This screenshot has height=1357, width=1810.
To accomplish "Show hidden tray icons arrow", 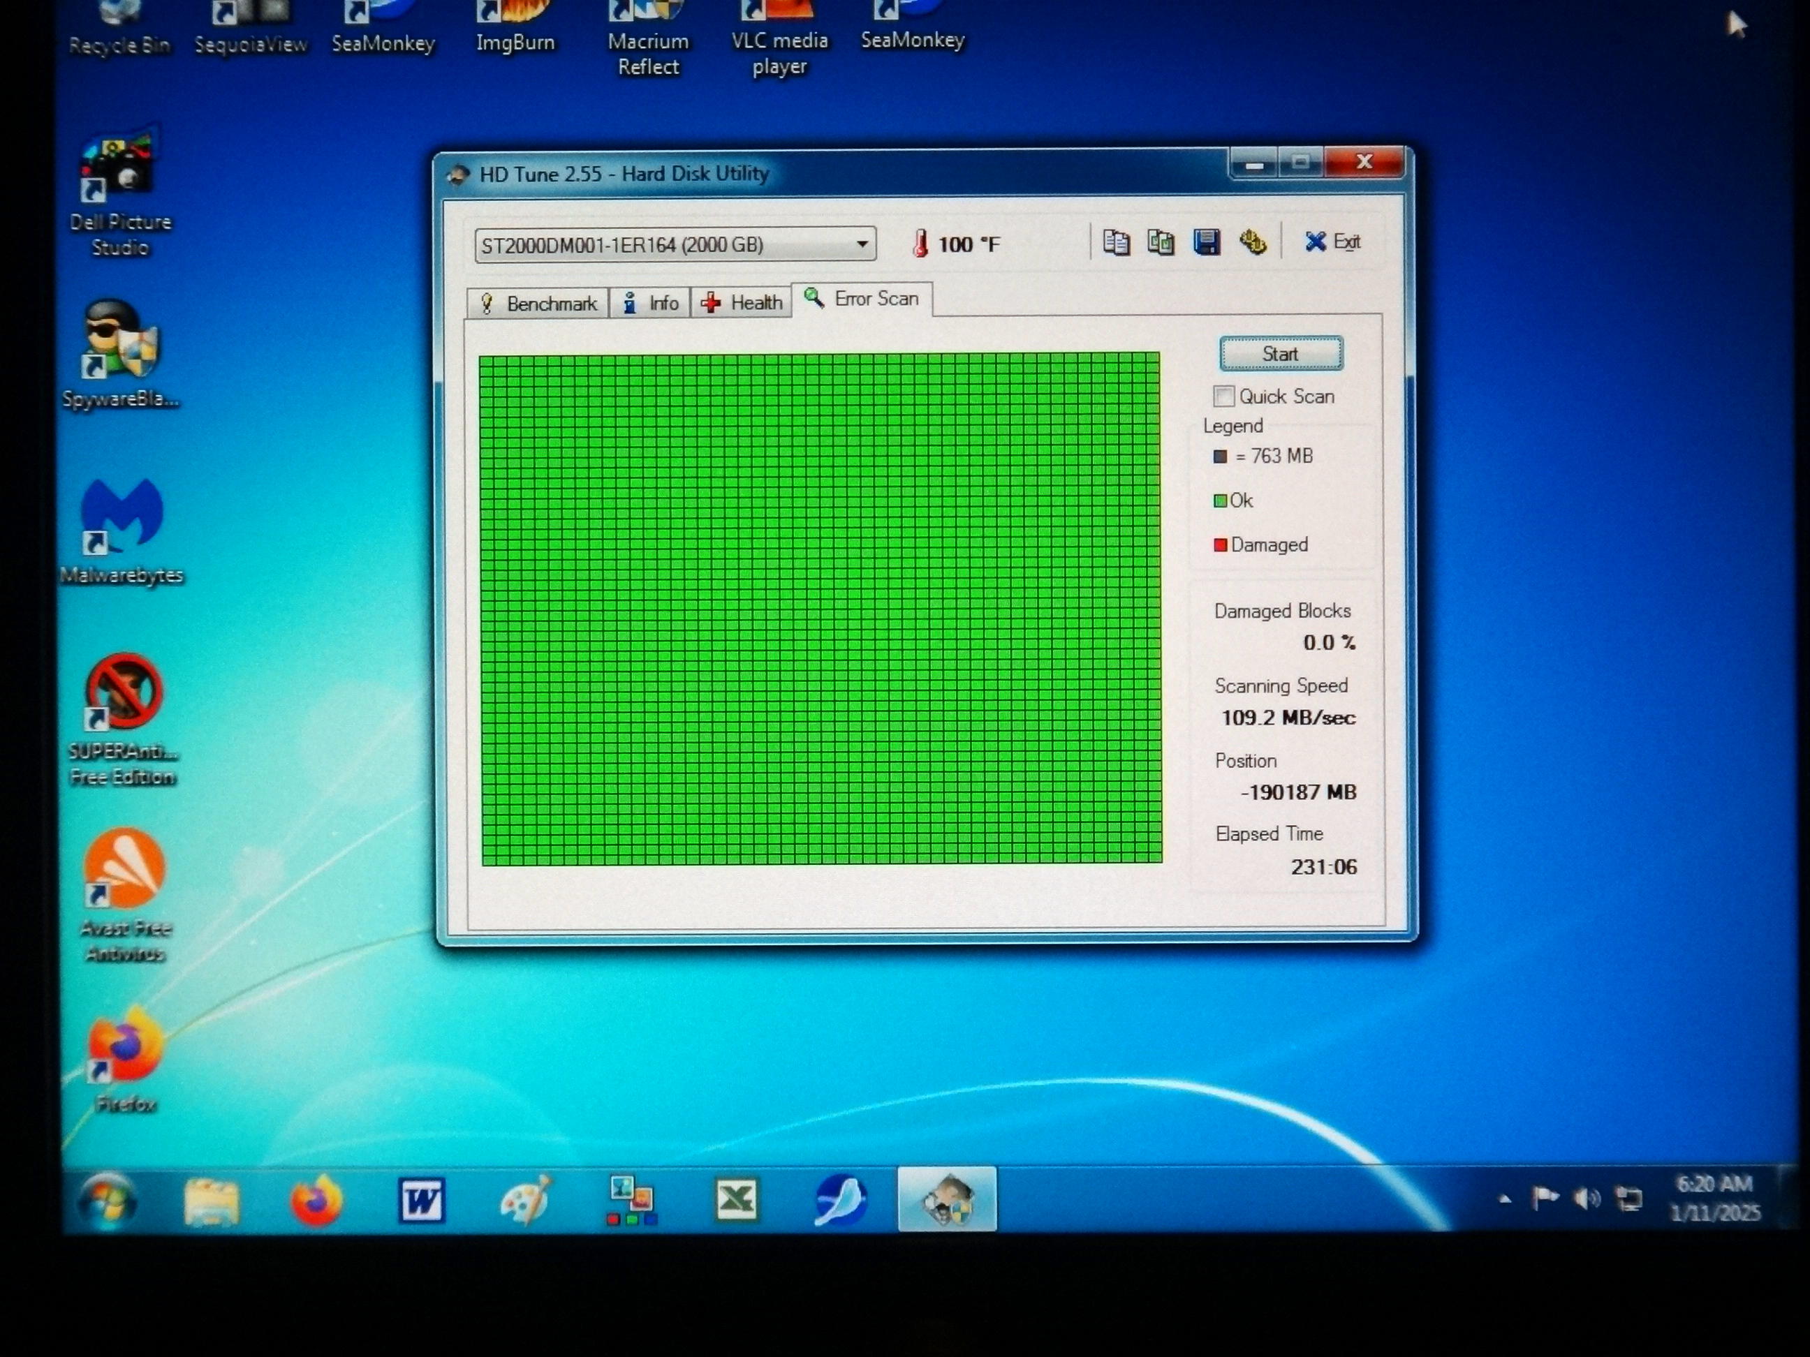I will (x=1504, y=1199).
